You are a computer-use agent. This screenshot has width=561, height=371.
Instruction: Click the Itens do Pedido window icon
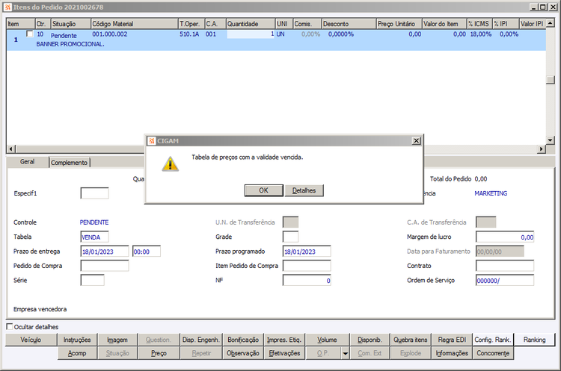pyautogui.click(x=8, y=7)
